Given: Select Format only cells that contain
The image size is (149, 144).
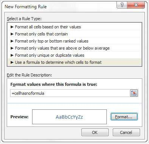Looking at the screenshot, I should (75, 34).
